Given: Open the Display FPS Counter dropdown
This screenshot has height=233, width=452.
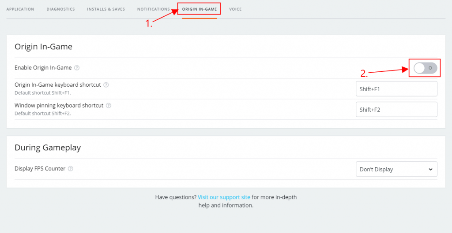Looking at the screenshot, I should pyautogui.click(x=397, y=169).
